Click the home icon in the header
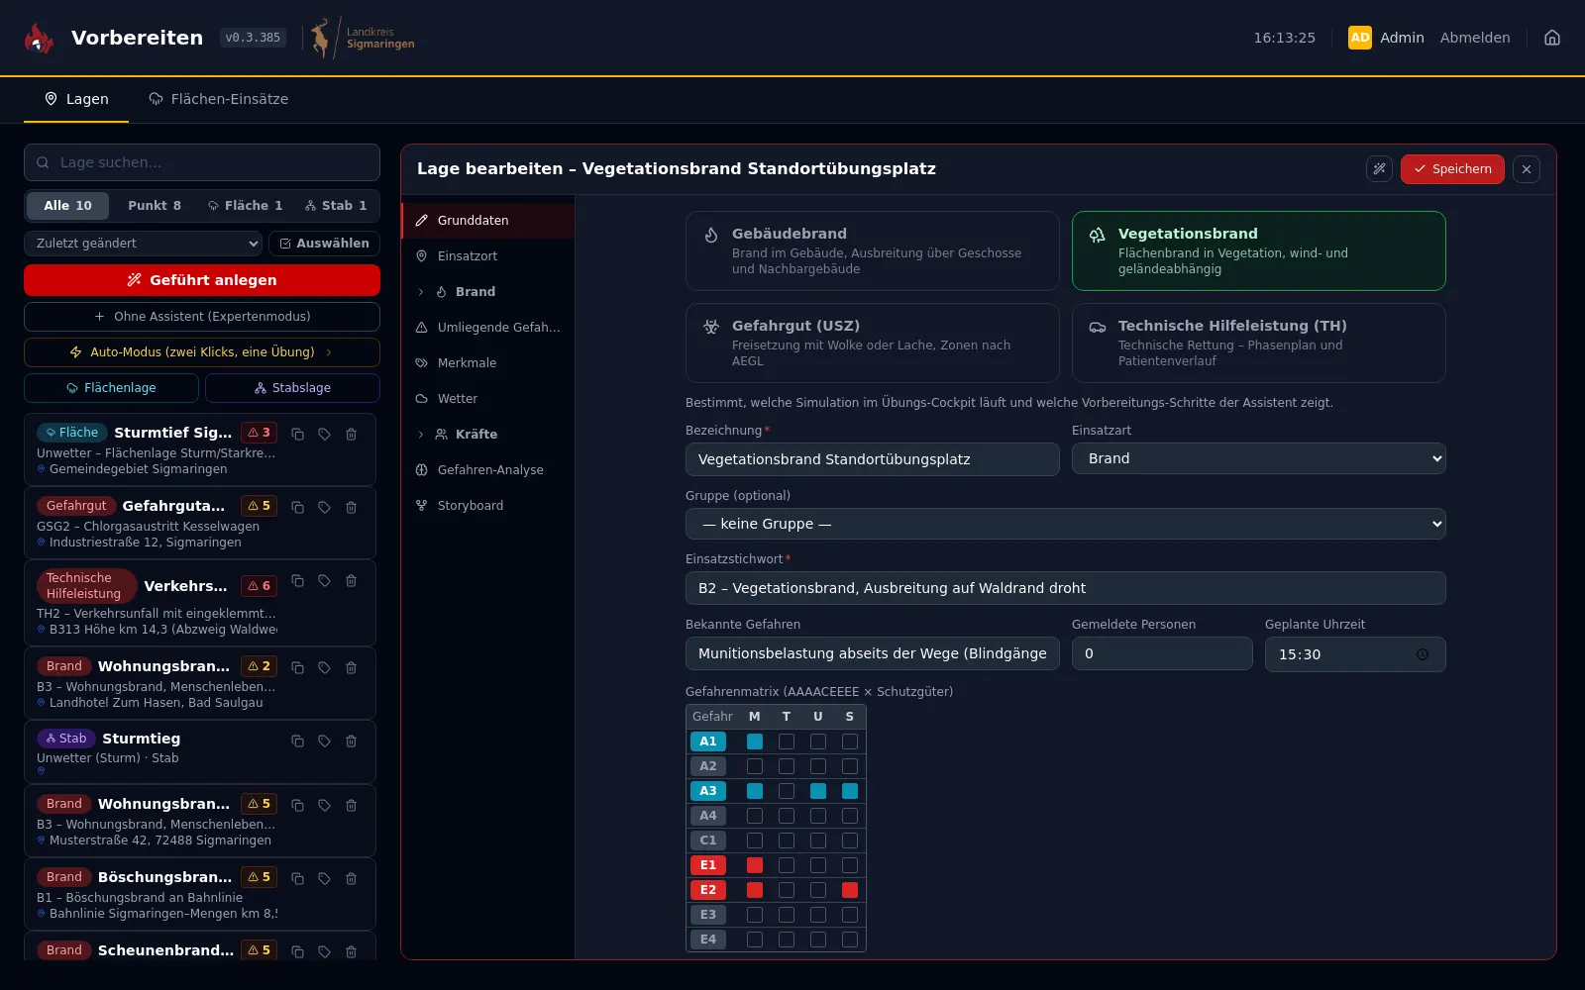Viewport: 1585px width, 990px height. pyautogui.click(x=1552, y=38)
